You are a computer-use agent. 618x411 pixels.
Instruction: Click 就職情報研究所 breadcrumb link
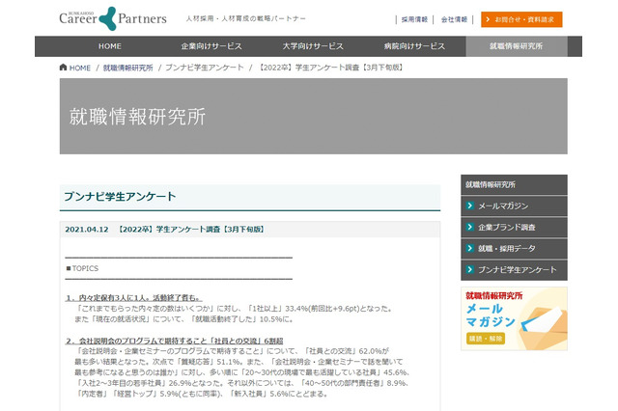(127, 68)
